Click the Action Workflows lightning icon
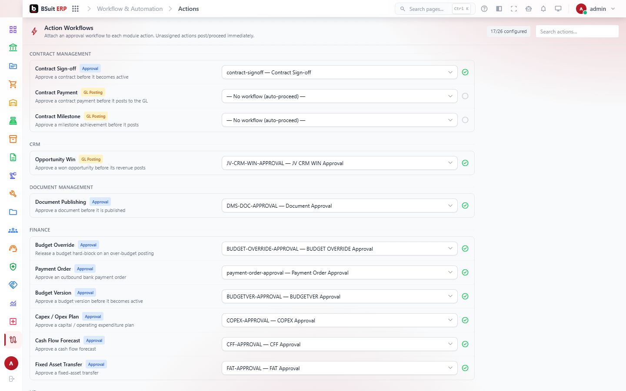This screenshot has width=626, height=391. click(34, 31)
